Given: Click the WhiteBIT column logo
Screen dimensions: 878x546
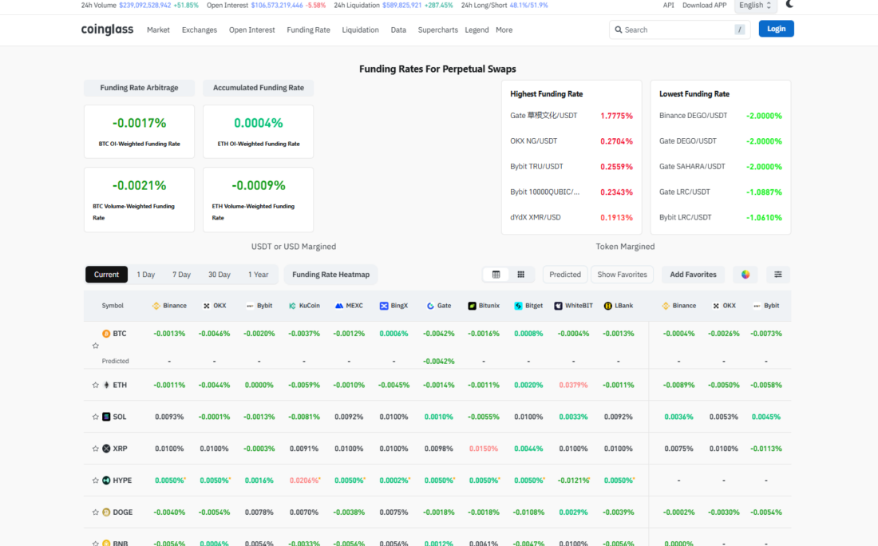Looking at the screenshot, I should pyautogui.click(x=558, y=306).
